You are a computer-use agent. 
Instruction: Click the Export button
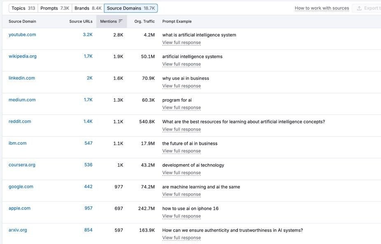click(x=370, y=7)
